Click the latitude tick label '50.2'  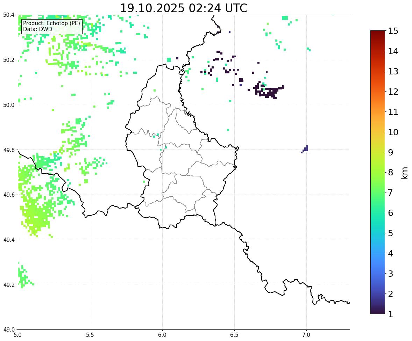[x=8, y=60]
